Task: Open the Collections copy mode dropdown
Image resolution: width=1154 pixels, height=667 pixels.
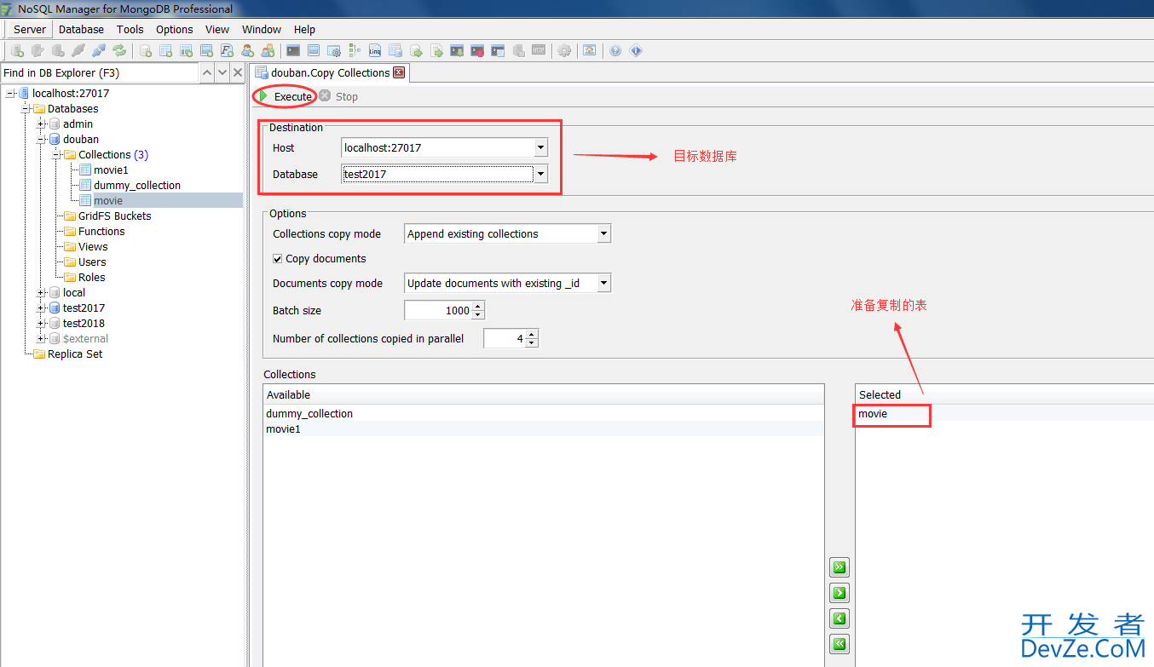Action: (604, 233)
